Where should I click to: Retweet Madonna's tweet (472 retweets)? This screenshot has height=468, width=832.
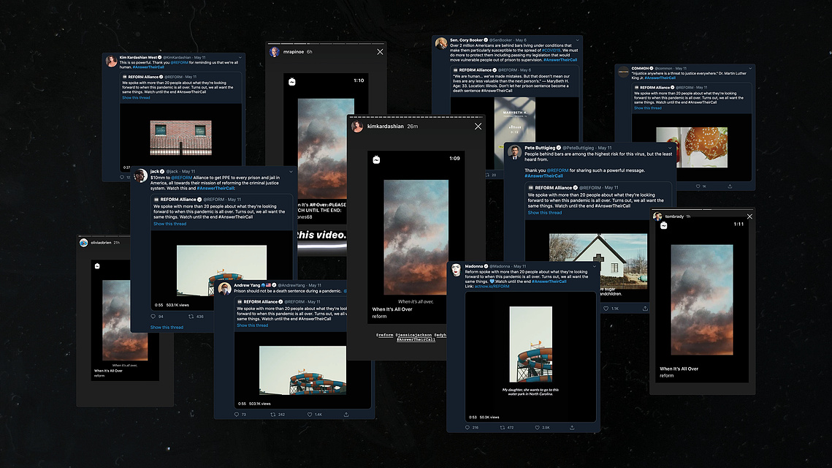coord(502,427)
